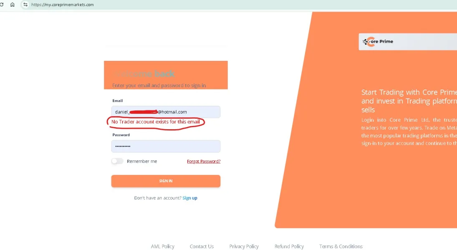Click the 'Welcome back' heading
The image size is (457, 250).
tap(144, 74)
